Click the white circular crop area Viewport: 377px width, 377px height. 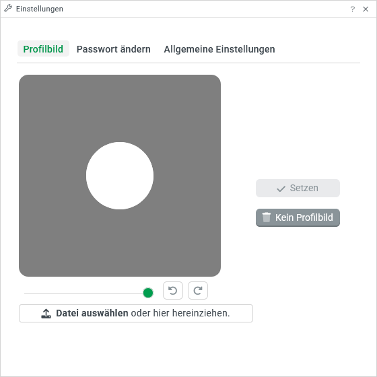[120, 176]
